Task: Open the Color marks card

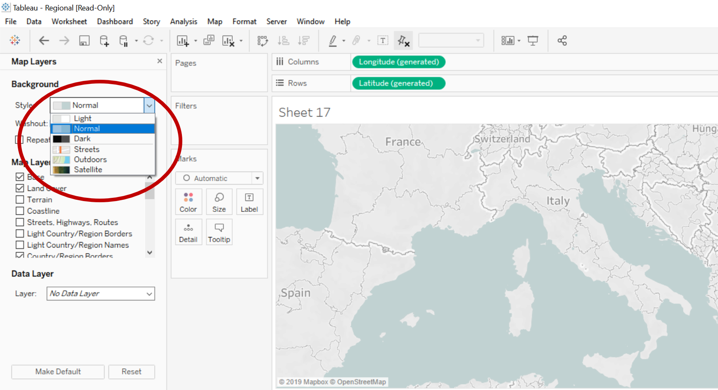Action: point(188,201)
